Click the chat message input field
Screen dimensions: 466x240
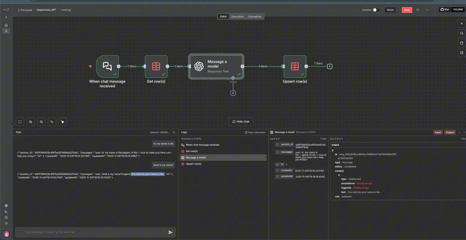(95, 232)
